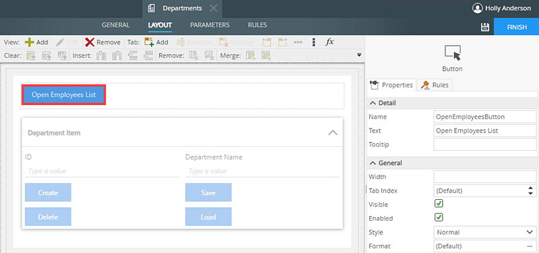Image resolution: width=539 pixels, height=253 pixels.
Task: Select the Open Employees List button
Action: [x=63, y=95]
